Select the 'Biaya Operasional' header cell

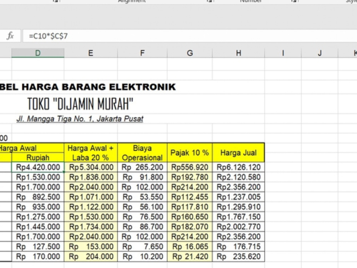142,153
